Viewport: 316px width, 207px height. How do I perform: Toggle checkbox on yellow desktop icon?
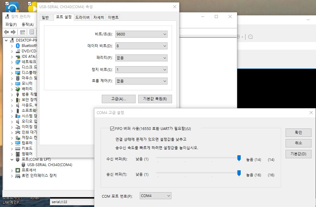click(x=30, y=3)
